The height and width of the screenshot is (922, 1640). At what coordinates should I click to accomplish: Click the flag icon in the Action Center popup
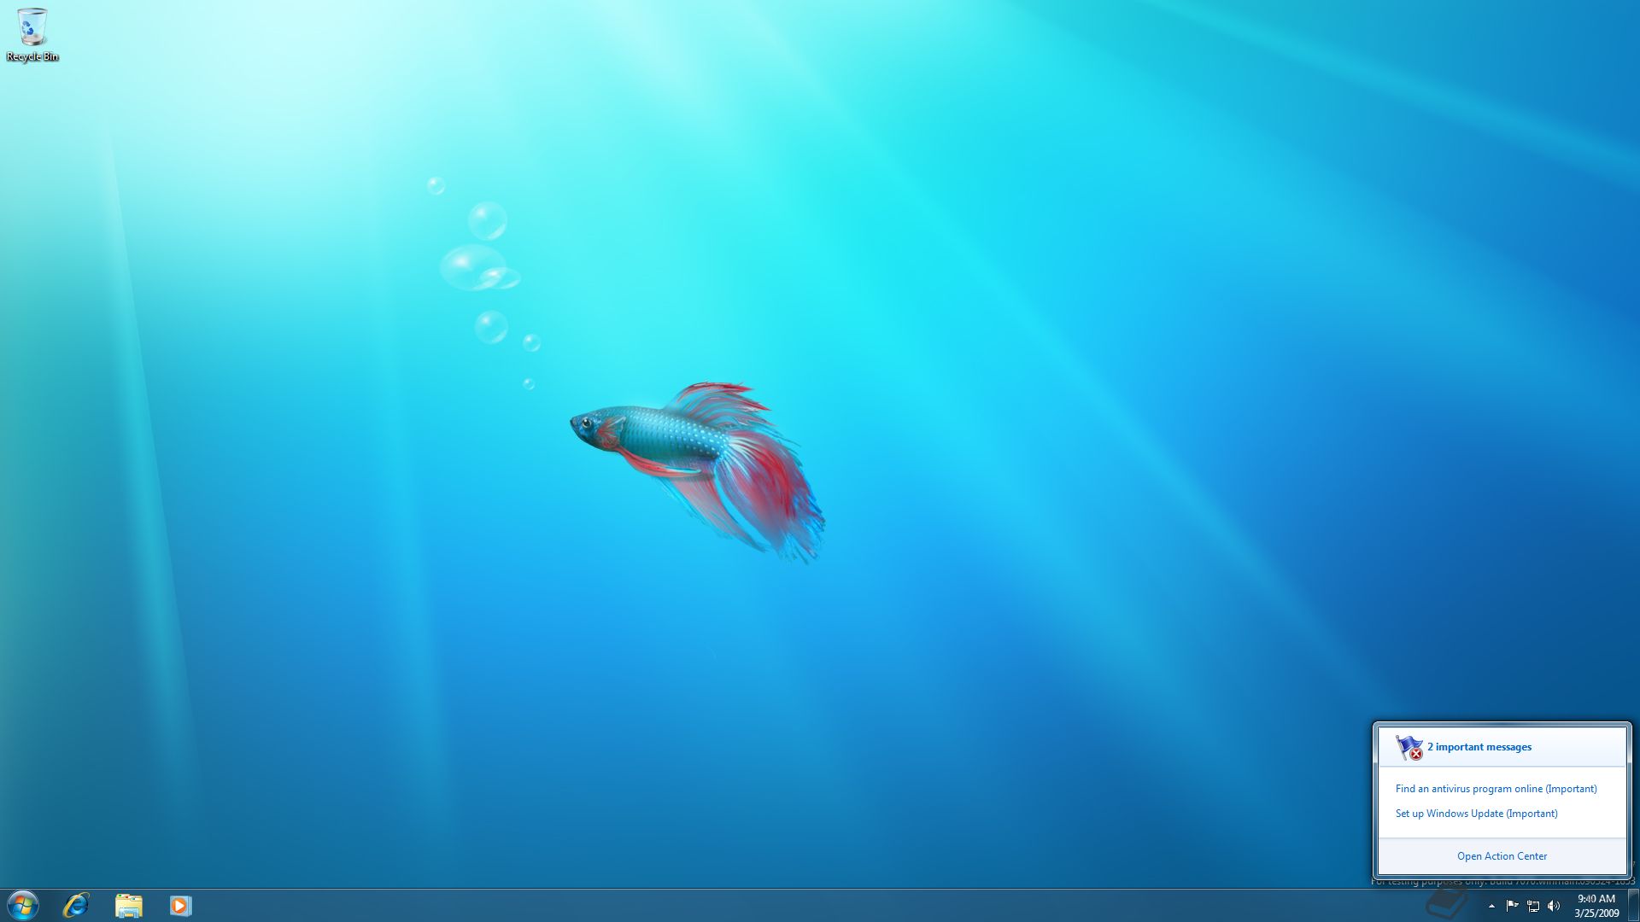(x=1409, y=748)
